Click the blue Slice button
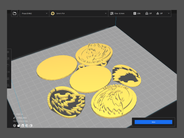Viewport: 184px width, 138px height. [x=153, y=122]
